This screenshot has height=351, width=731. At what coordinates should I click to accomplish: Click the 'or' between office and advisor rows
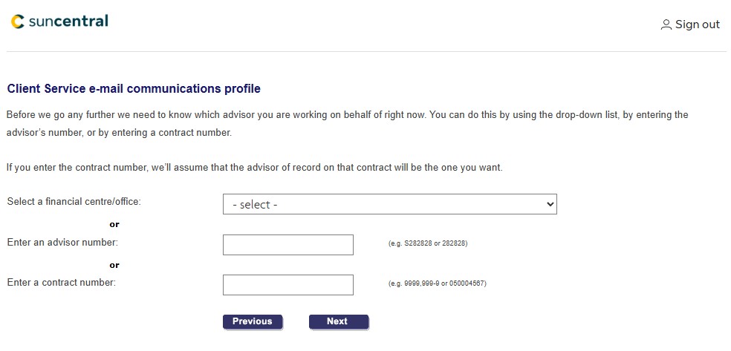pyautogui.click(x=114, y=224)
